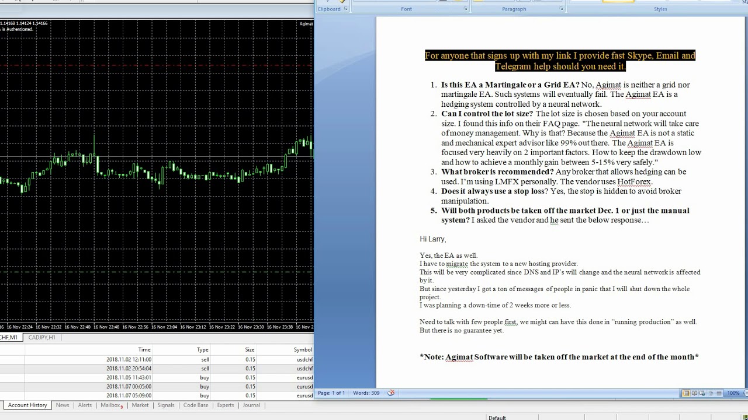Select trade row dated 2018.11.02 12:11:00
The image size is (748, 420).
tap(157, 360)
